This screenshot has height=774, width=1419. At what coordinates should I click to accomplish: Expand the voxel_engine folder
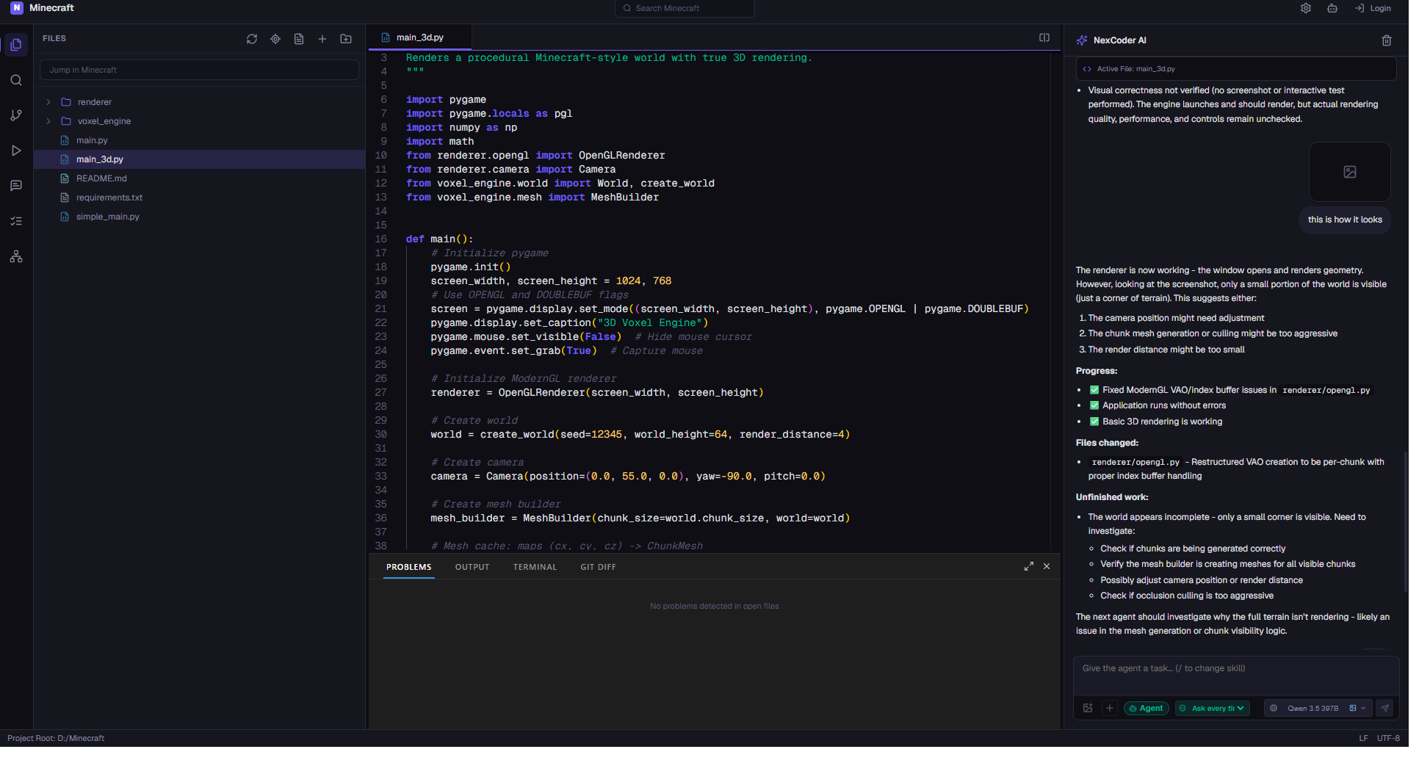(x=48, y=121)
